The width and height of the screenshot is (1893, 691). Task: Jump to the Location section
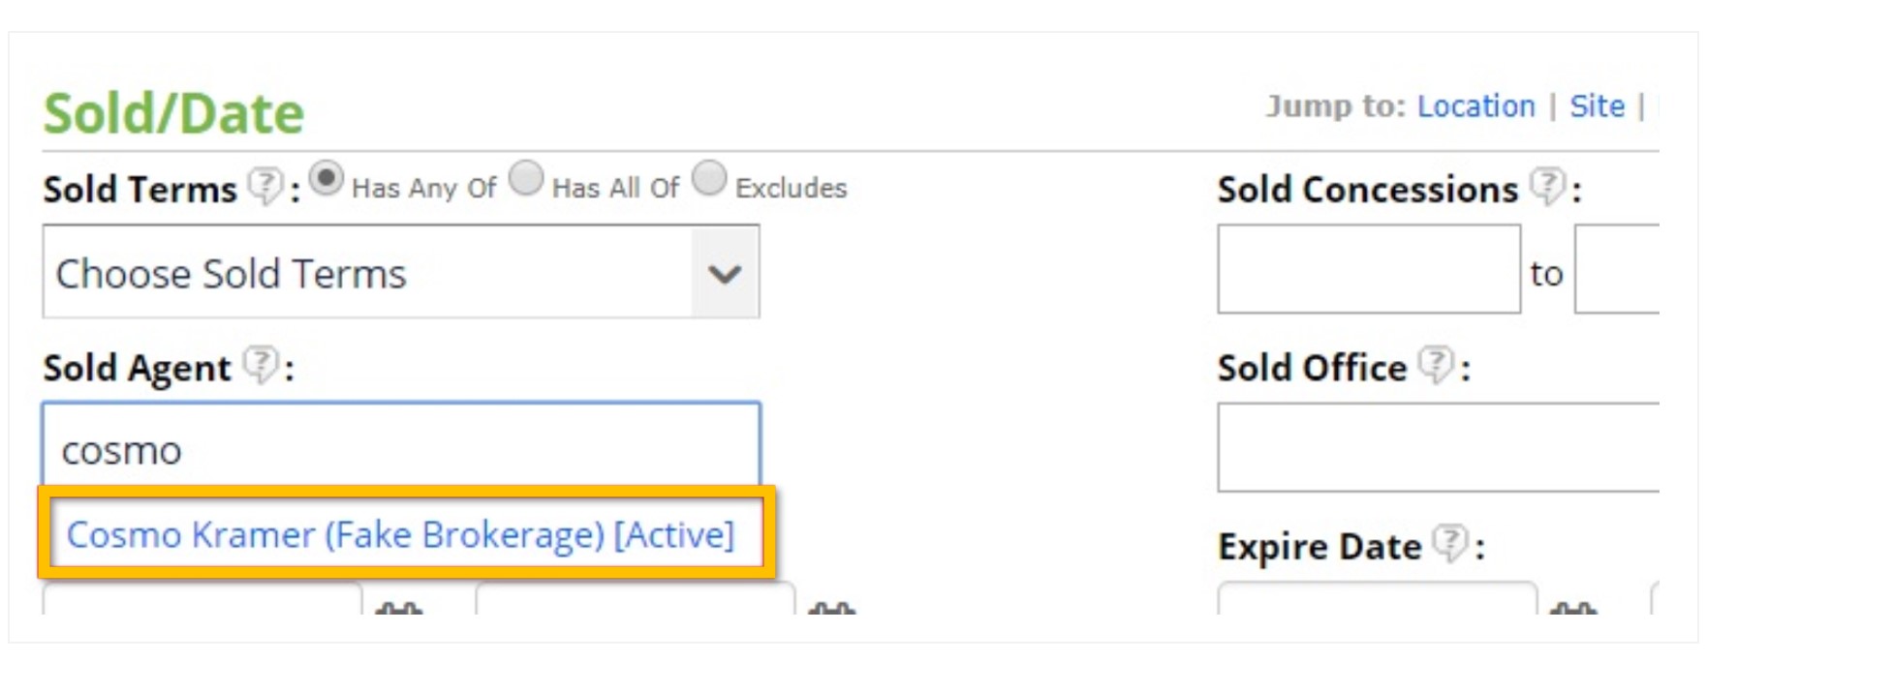pos(1475,105)
